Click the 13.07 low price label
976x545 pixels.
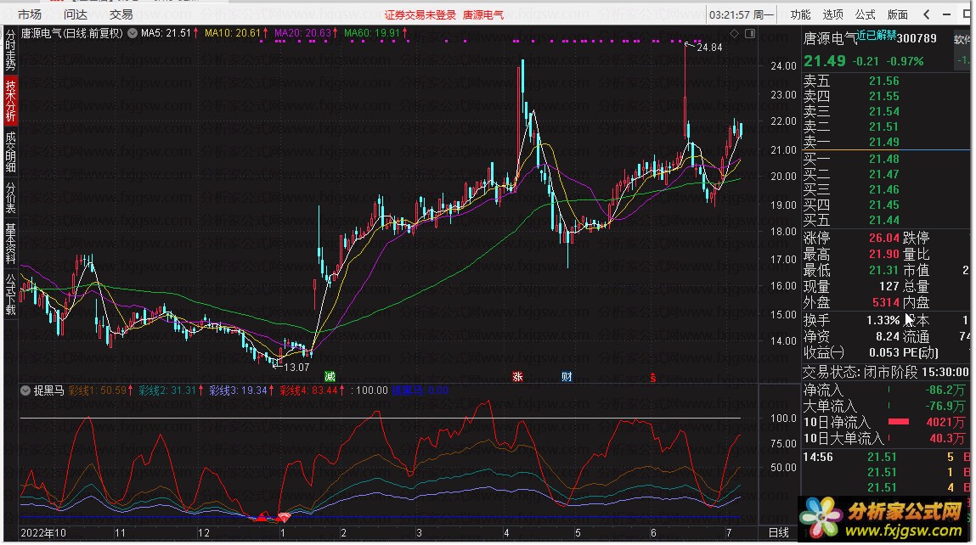pos(296,367)
